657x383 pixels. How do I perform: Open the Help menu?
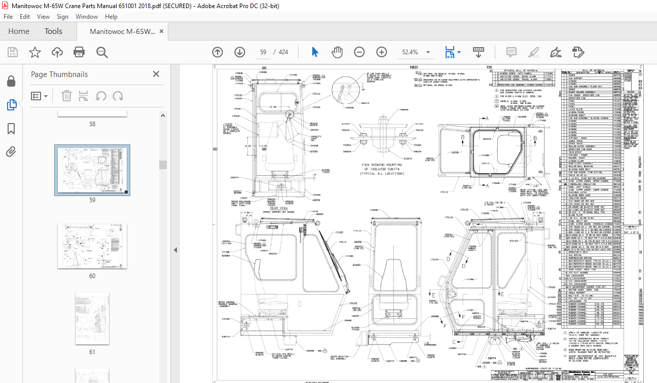111,16
